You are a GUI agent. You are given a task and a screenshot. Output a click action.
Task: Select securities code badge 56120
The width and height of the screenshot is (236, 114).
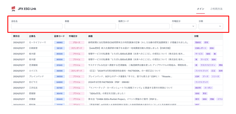coord(60,48)
